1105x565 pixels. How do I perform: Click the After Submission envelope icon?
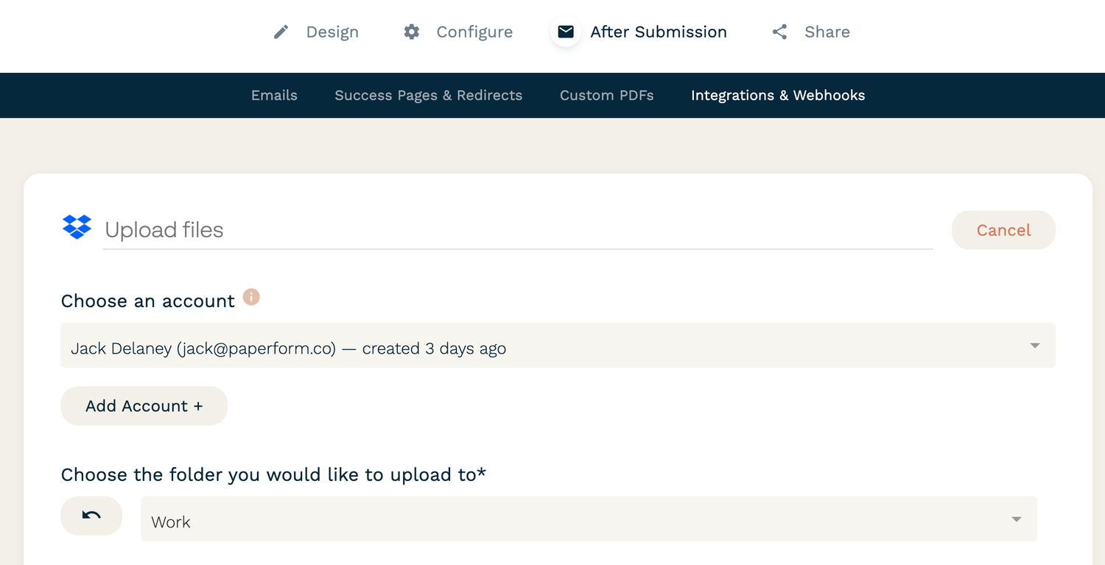click(566, 32)
